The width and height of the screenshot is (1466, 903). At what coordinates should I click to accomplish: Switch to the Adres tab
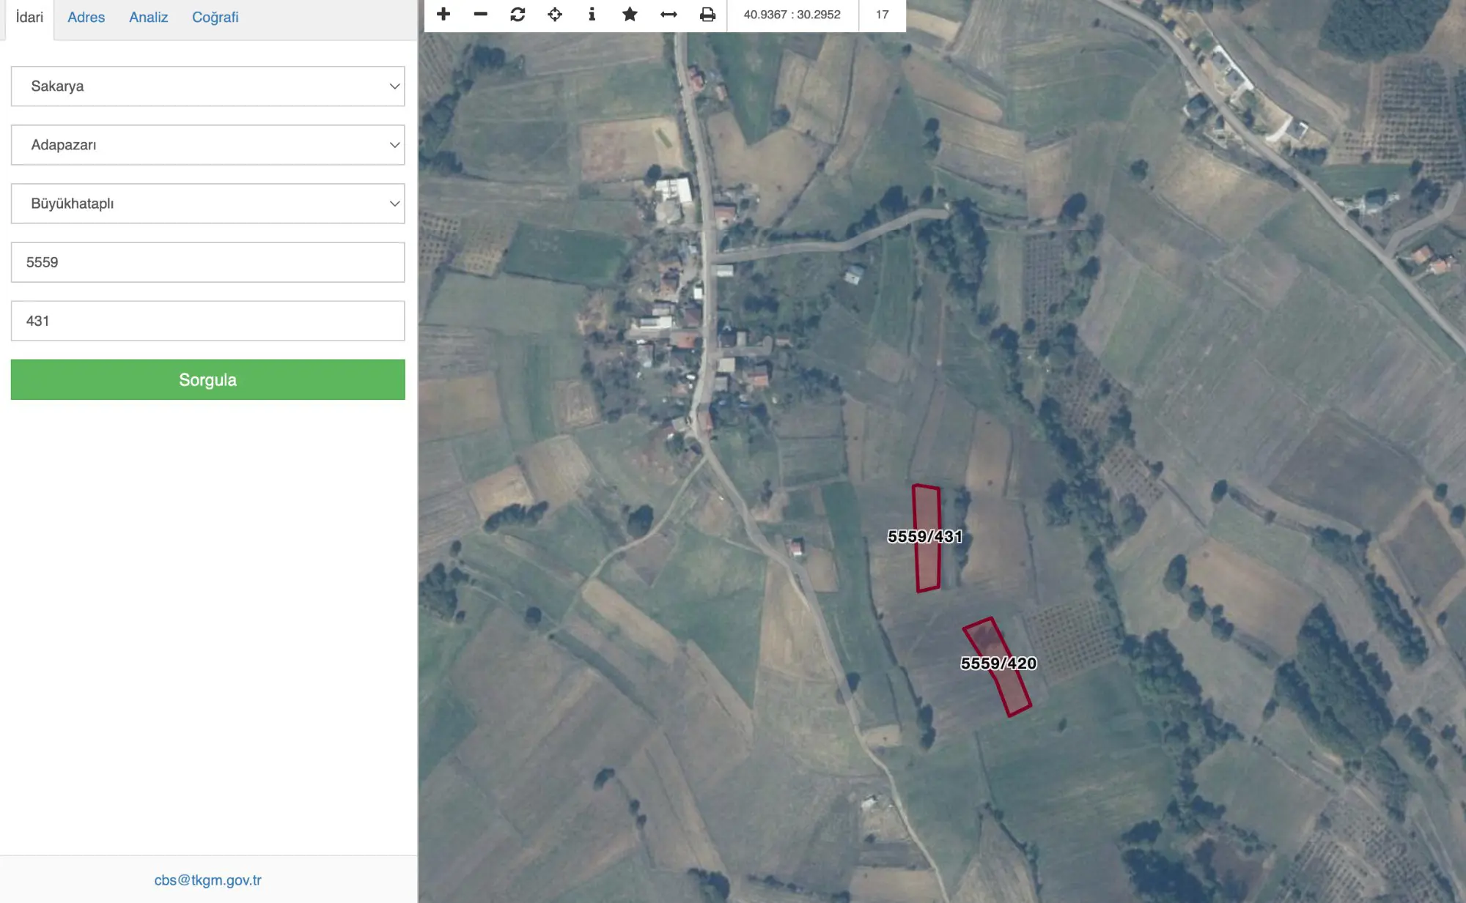86,18
